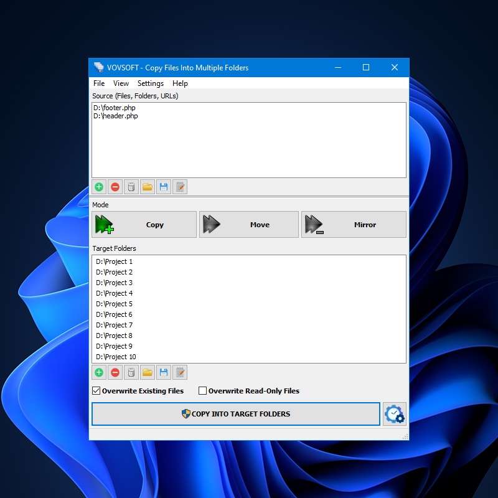This screenshot has height=498, width=498.
Task: Enable Overwrite Read-Only Files
Action: (x=202, y=391)
